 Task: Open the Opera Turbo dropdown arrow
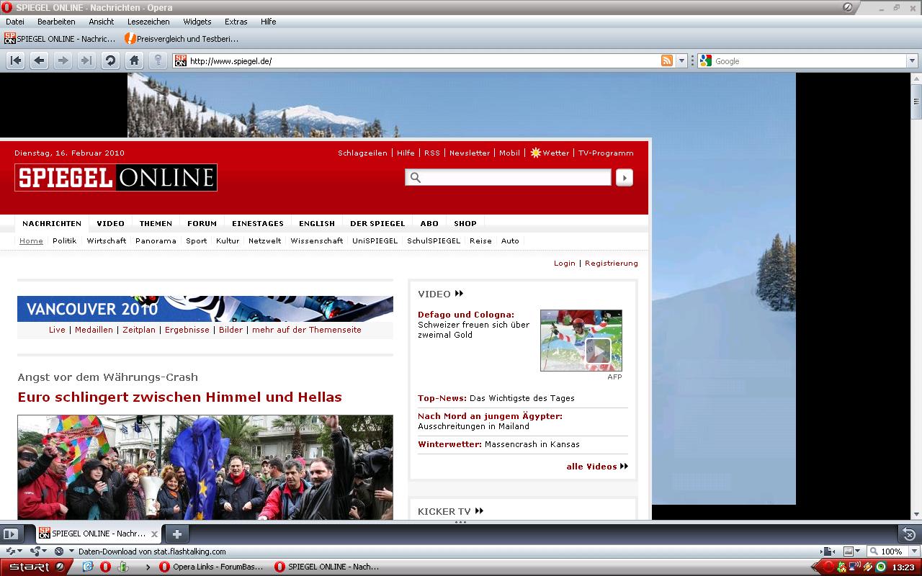tap(71, 552)
